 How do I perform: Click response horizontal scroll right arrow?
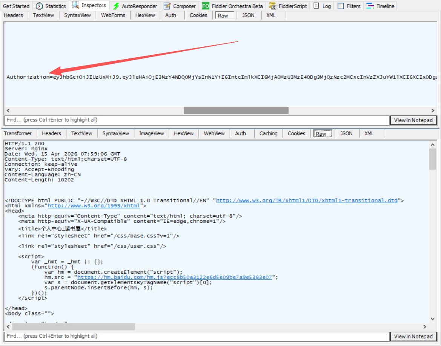[x=425, y=327]
